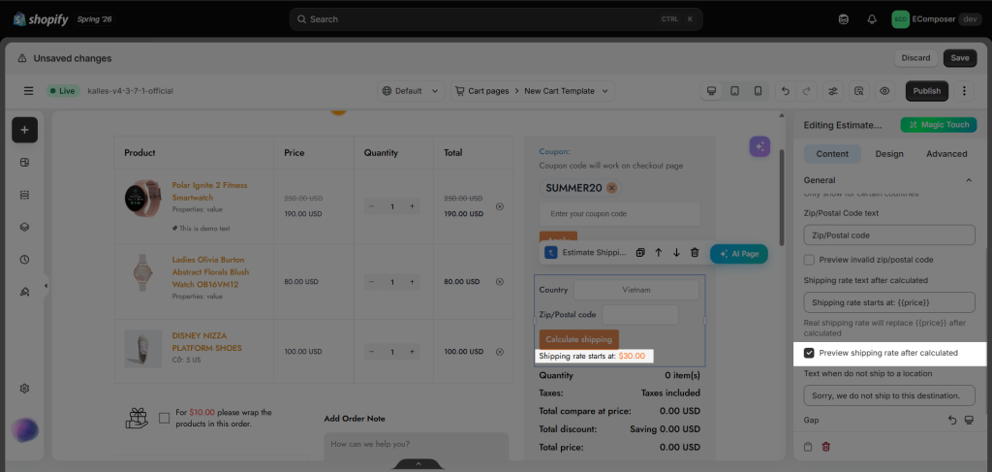Open notifications bell icon
The width and height of the screenshot is (992, 472).
point(872,19)
